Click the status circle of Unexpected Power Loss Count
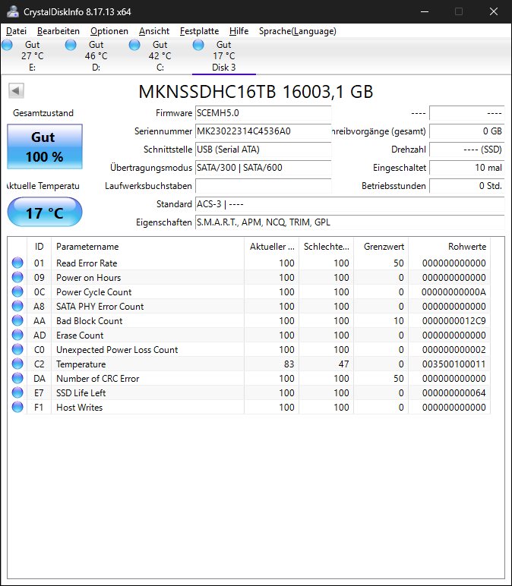This screenshot has height=586, width=512. coord(17,349)
